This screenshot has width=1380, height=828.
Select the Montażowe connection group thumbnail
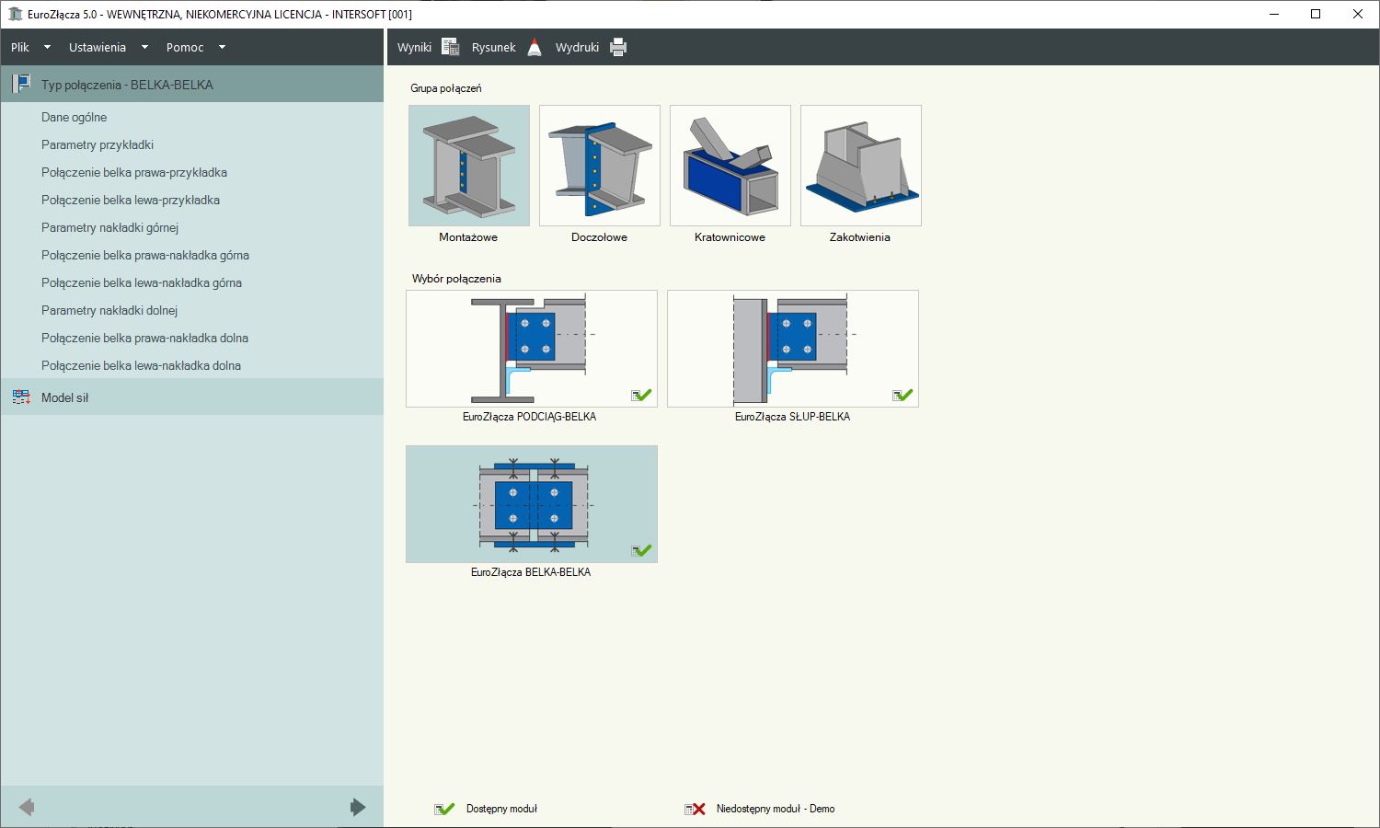[x=469, y=166]
